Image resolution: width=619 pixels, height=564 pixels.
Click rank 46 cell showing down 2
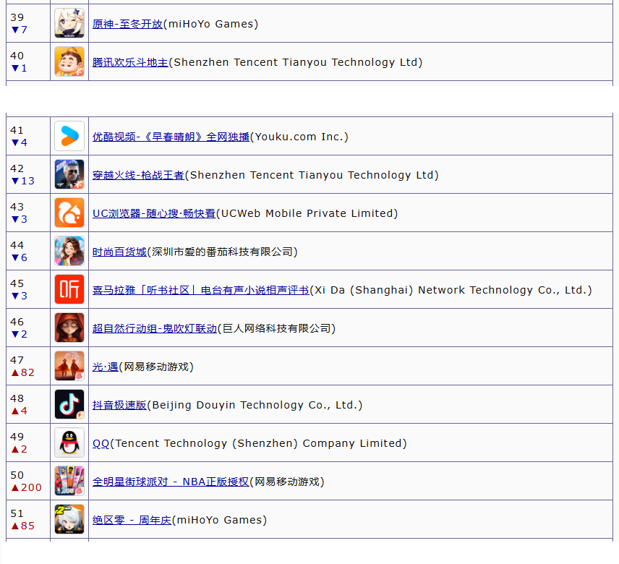[x=28, y=328]
